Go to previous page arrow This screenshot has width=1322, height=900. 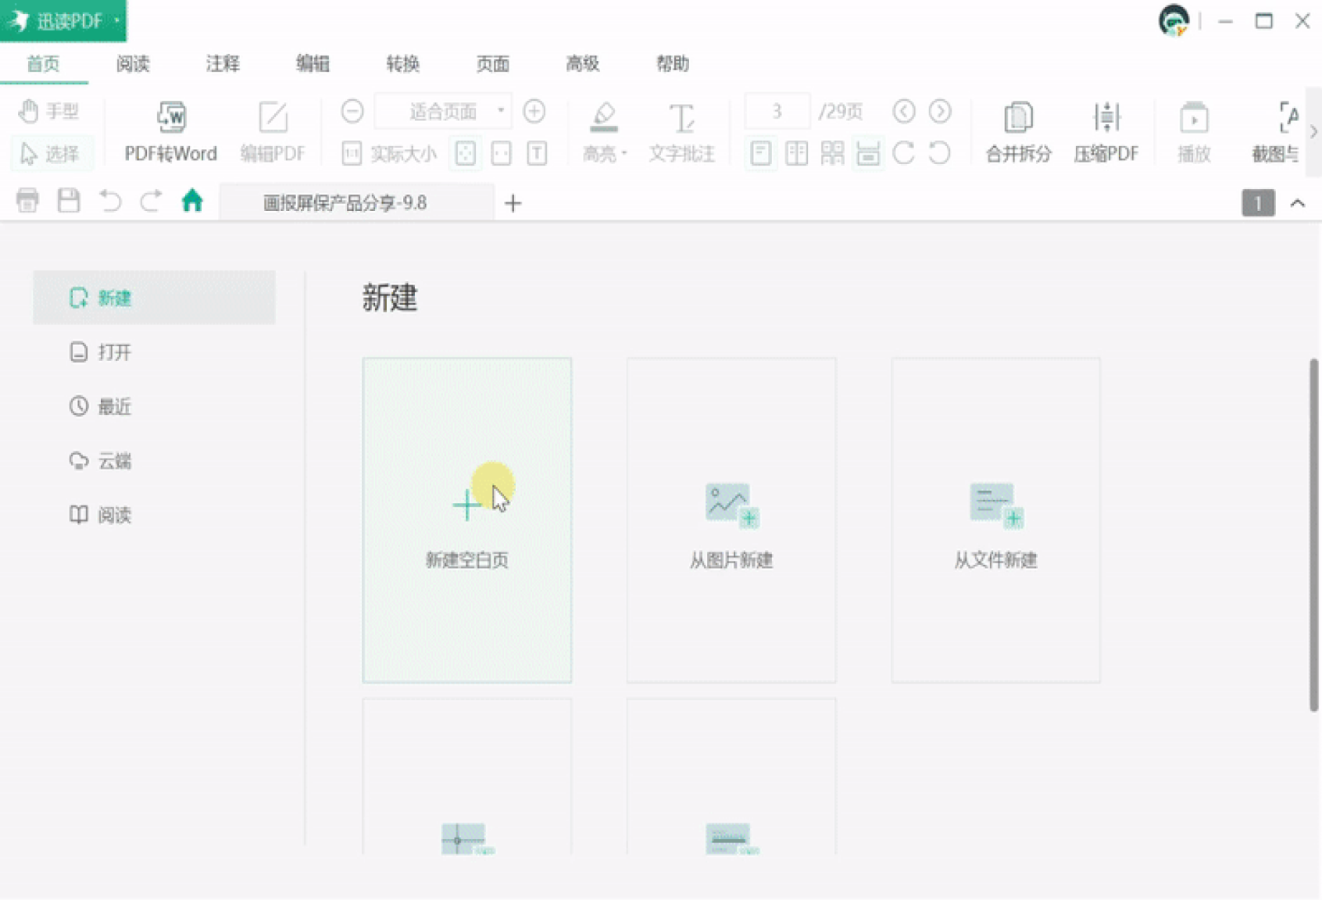904,111
